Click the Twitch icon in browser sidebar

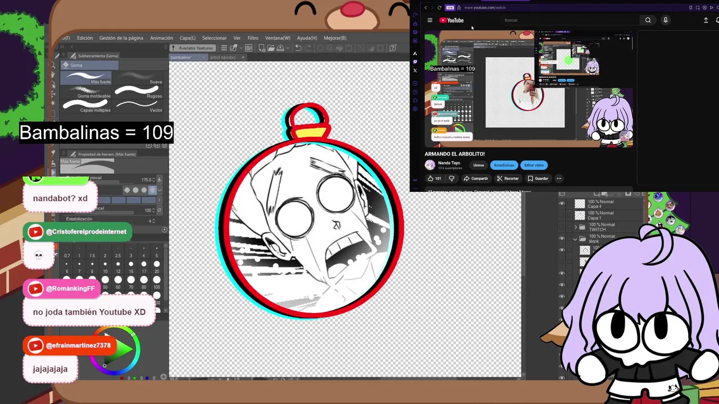(x=415, y=62)
